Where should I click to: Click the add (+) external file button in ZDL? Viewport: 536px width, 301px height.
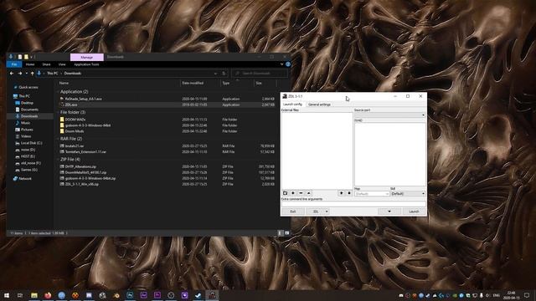(x=293, y=193)
